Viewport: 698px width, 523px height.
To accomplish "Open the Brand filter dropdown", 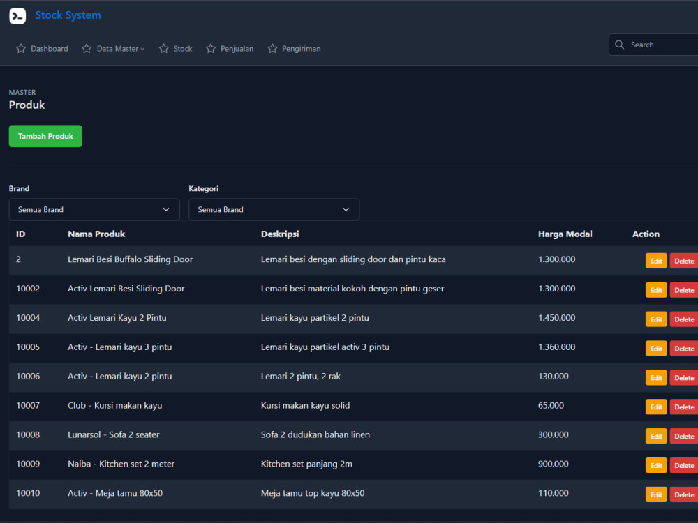I will point(94,209).
